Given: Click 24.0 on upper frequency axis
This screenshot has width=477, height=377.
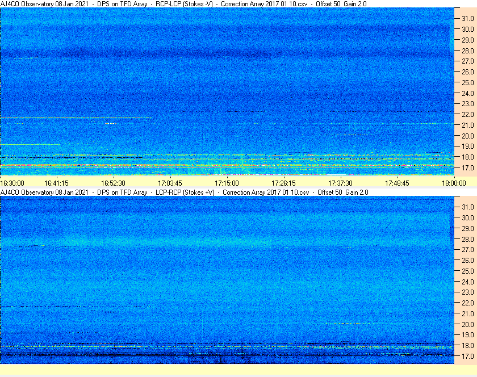Looking at the screenshot, I should click(x=467, y=94).
